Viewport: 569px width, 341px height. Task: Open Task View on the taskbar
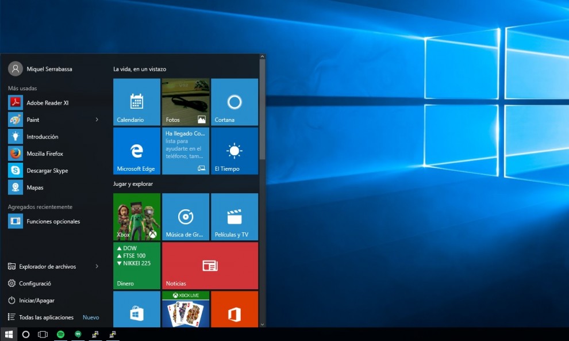(x=43, y=334)
